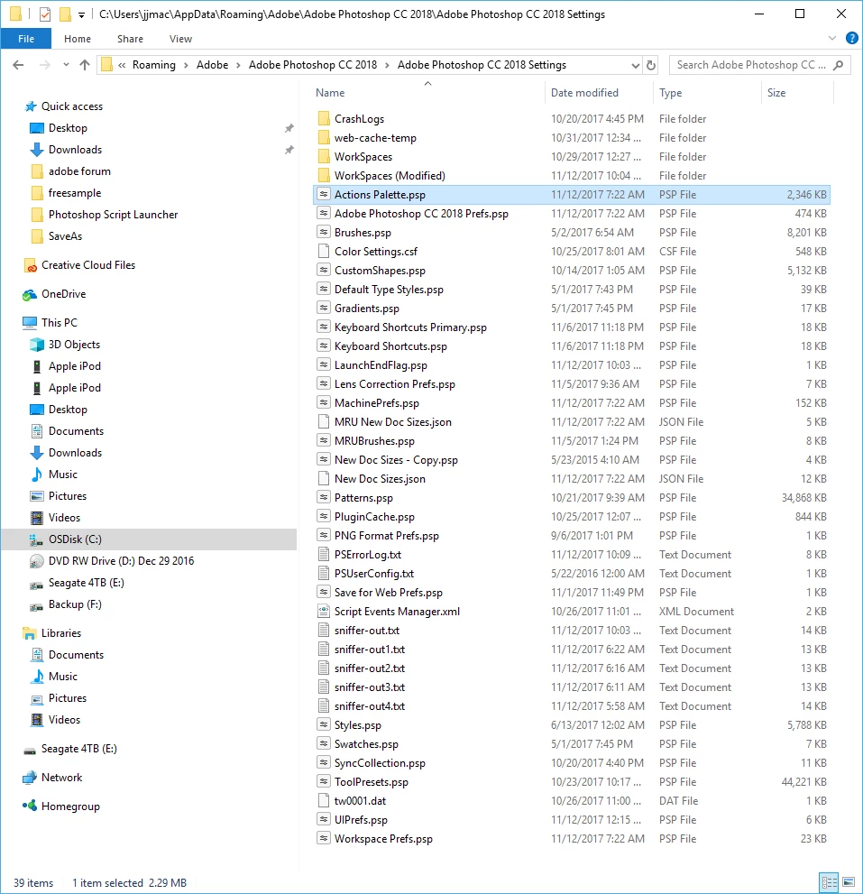863x894 pixels.
Task: Select Adobe Photoshop CC 2018 Prefs.psp
Action: point(421,213)
